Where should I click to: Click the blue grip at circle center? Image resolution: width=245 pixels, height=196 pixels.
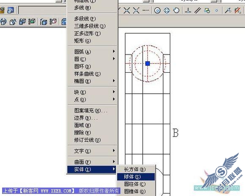(x=148, y=63)
